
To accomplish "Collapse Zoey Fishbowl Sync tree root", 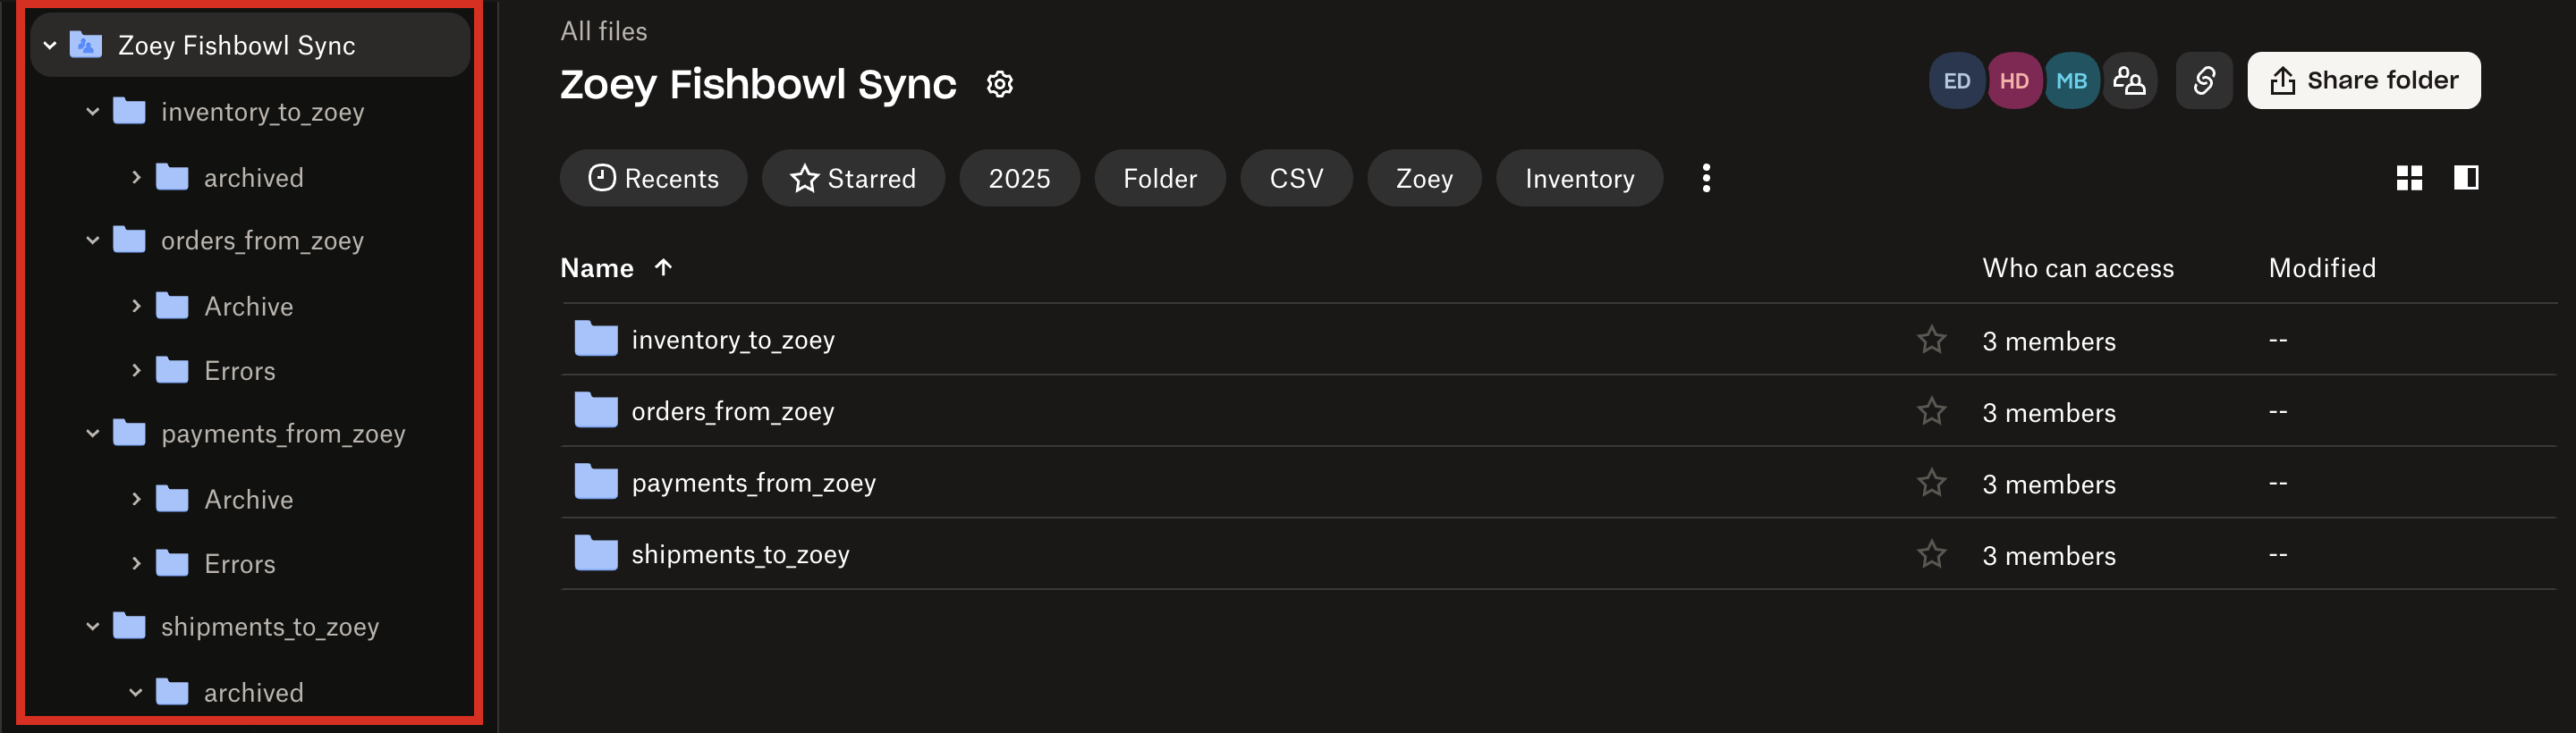I will (x=50, y=45).
